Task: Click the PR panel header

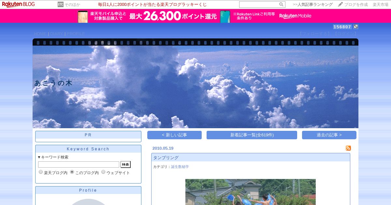Action: 88,135
